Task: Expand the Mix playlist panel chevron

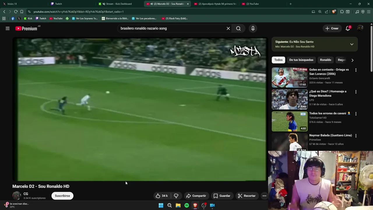Action: tap(352, 44)
